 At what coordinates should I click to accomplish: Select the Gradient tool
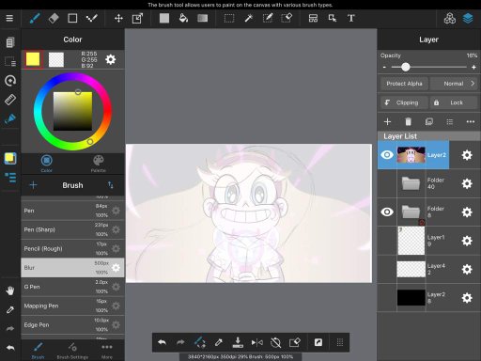tap(203, 18)
